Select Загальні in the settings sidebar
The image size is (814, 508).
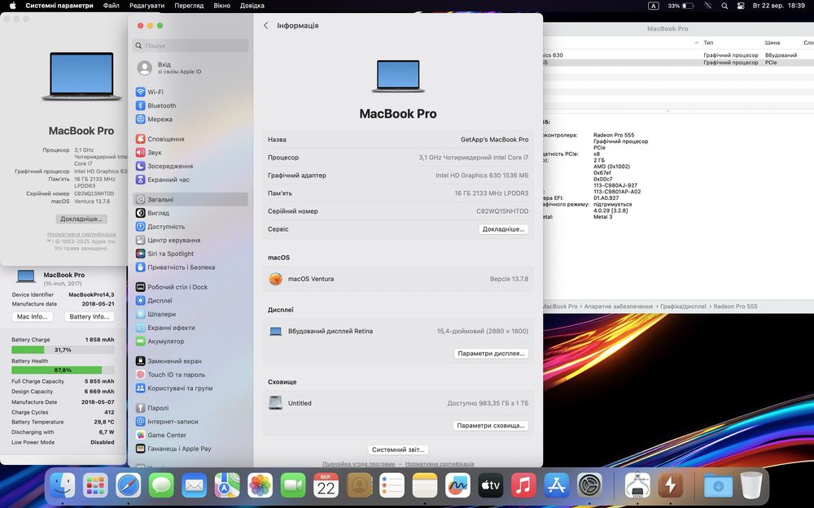pyautogui.click(x=190, y=199)
